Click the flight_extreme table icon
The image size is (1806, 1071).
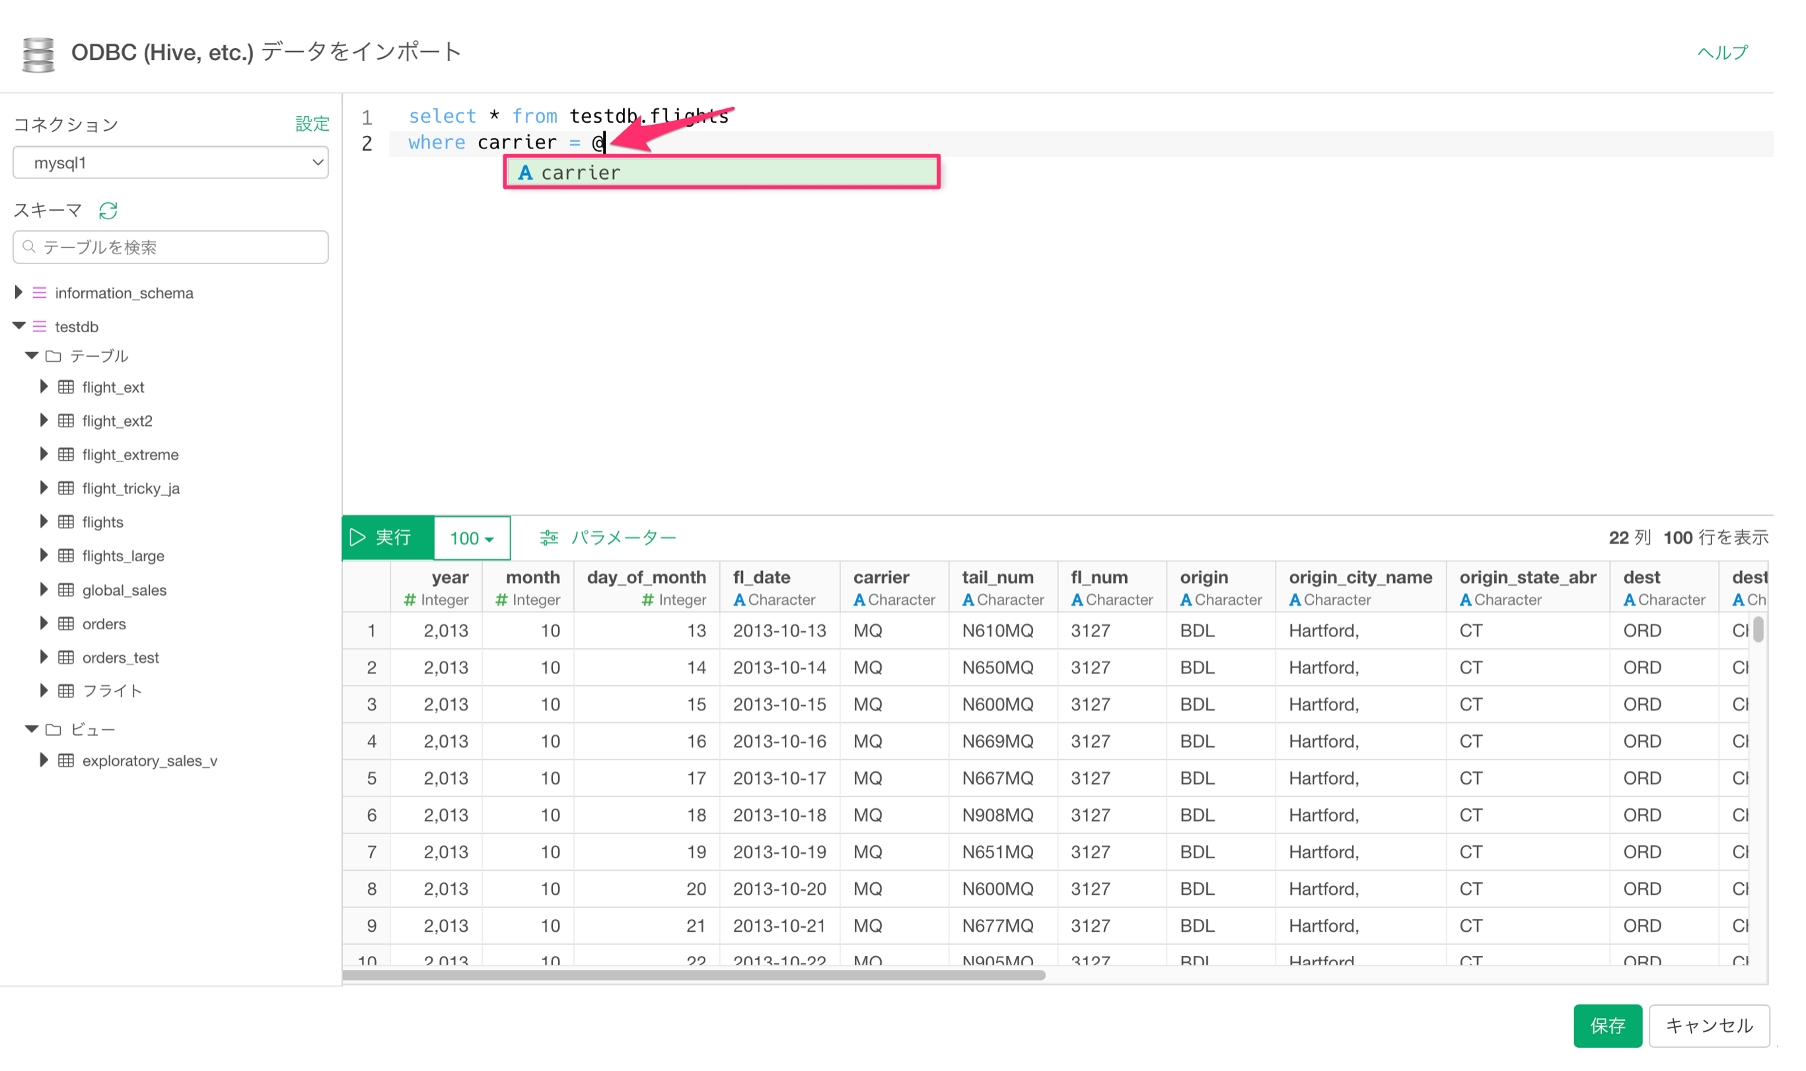point(65,455)
